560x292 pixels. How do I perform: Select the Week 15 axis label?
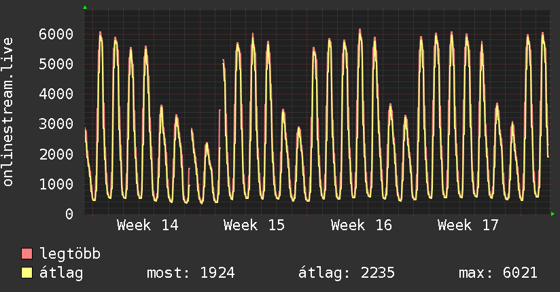pos(254,225)
